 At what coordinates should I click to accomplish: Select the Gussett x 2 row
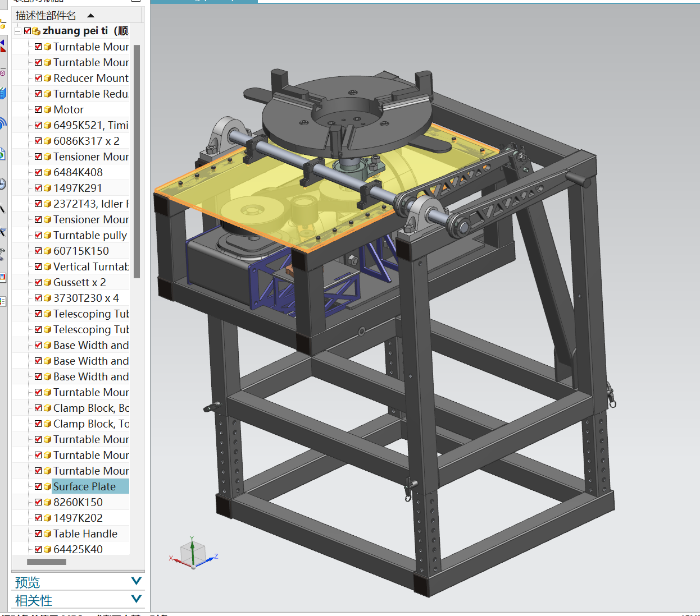[71, 282]
